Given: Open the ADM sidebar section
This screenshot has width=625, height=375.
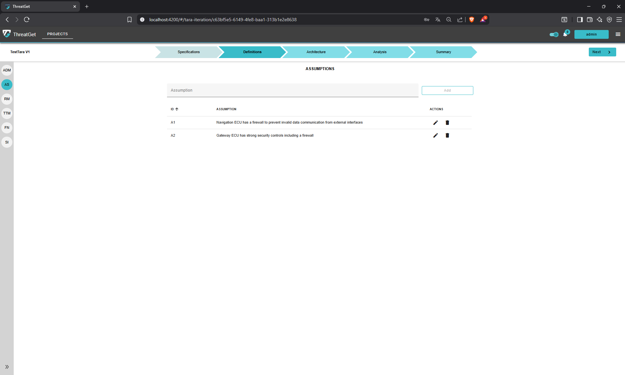Looking at the screenshot, I should (7, 70).
